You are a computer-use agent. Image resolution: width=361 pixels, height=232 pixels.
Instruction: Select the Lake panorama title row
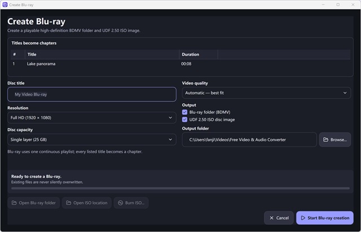[180, 64]
